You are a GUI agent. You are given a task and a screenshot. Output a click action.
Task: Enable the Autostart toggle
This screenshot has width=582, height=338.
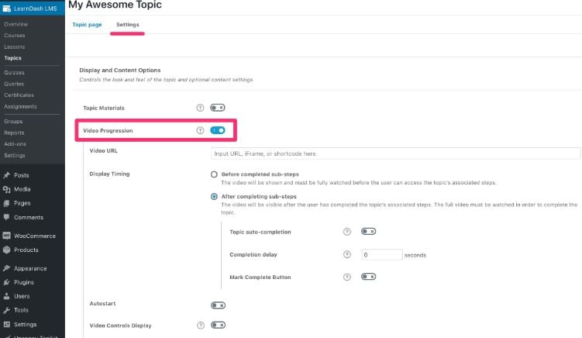(x=219, y=305)
